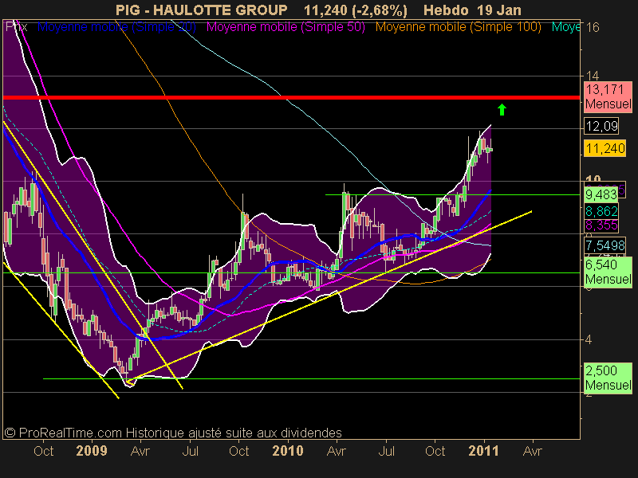Click 'Hebdo 19 Jan' in the header
638x478 pixels.
[472, 10]
